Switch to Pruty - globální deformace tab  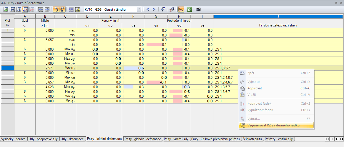tap(143, 139)
